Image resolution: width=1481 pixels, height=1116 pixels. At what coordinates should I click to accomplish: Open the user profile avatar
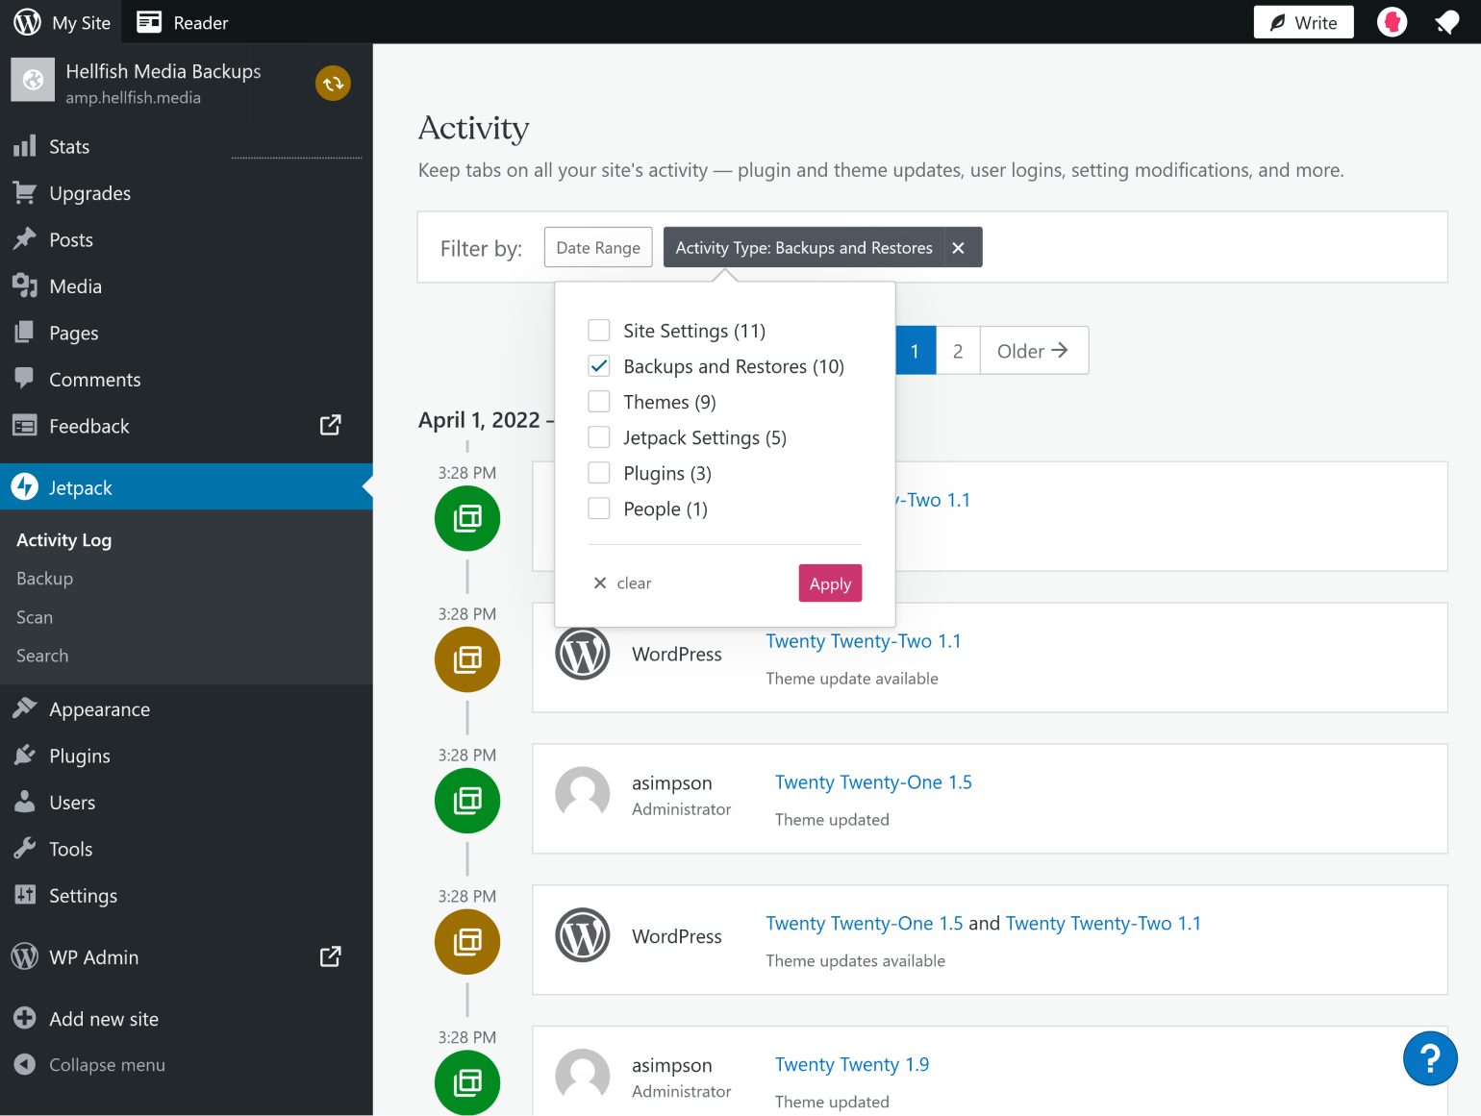1392,22
